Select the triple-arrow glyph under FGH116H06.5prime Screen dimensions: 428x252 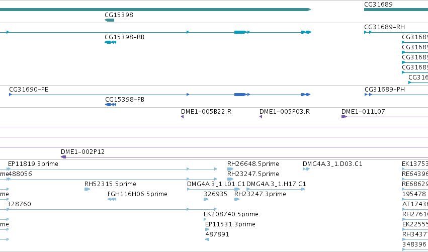(112, 199)
